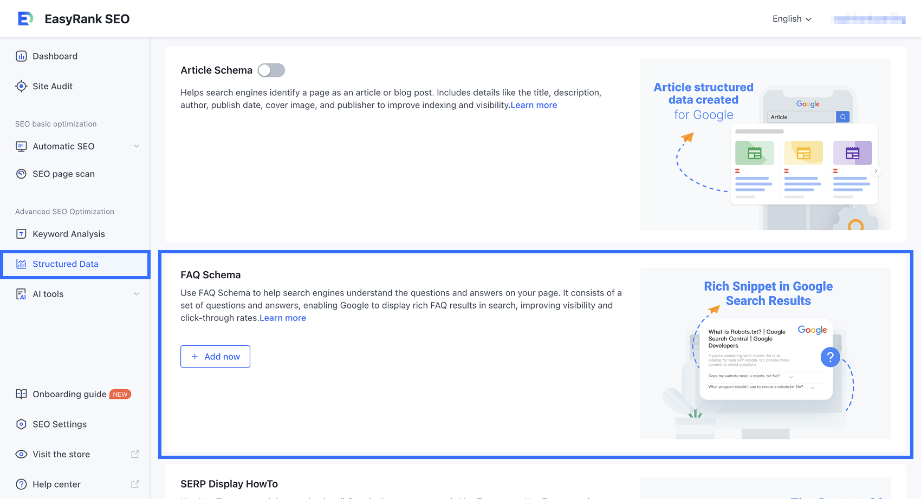Open the English language dropdown
The height and width of the screenshot is (499, 921).
click(792, 19)
